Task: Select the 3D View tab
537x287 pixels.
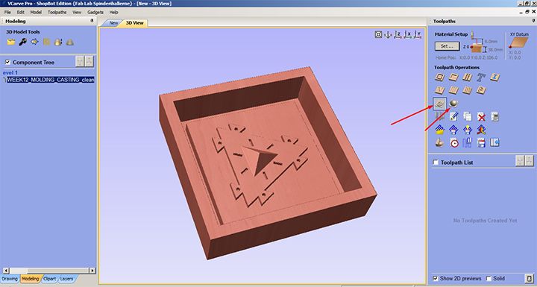Action: pyautogui.click(x=134, y=23)
